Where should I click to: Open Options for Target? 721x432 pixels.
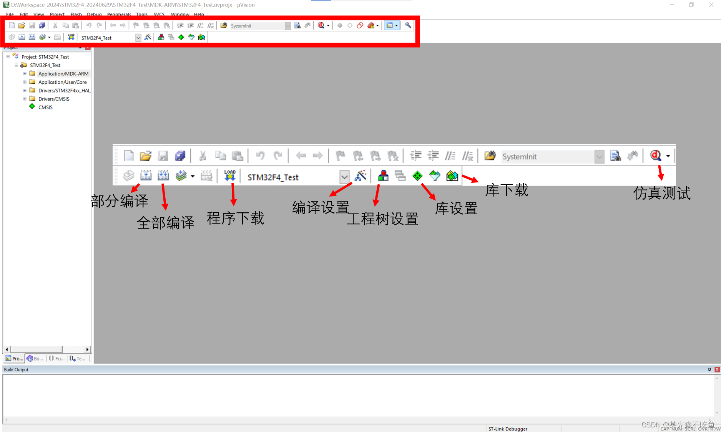[148, 37]
